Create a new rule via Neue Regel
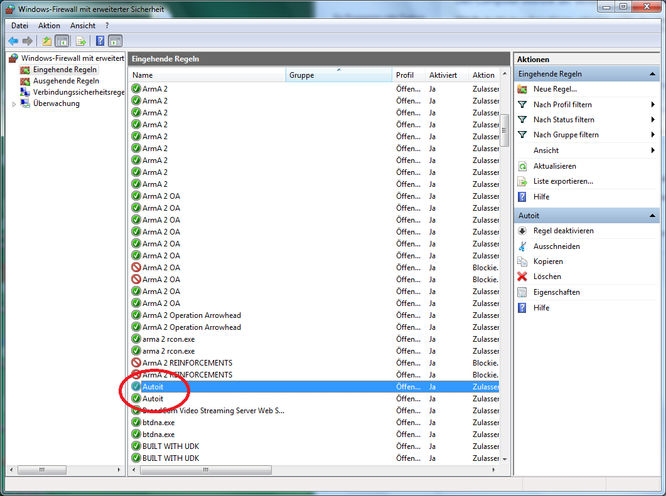The height and width of the screenshot is (496, 666). pyautogui.click(x=554, y=89)
